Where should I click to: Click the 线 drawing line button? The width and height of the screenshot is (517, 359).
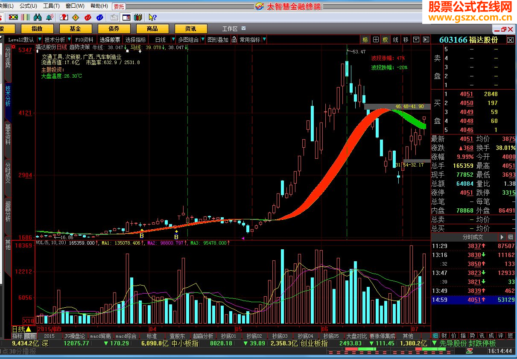click(x=396, y=40)
